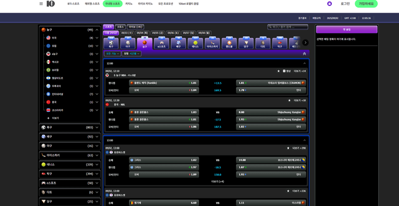The height and width of the screenshot is (206, 399).
Task: Pick the 아이스하키 hockey icon in sports carousel
Action: [212, 43]
